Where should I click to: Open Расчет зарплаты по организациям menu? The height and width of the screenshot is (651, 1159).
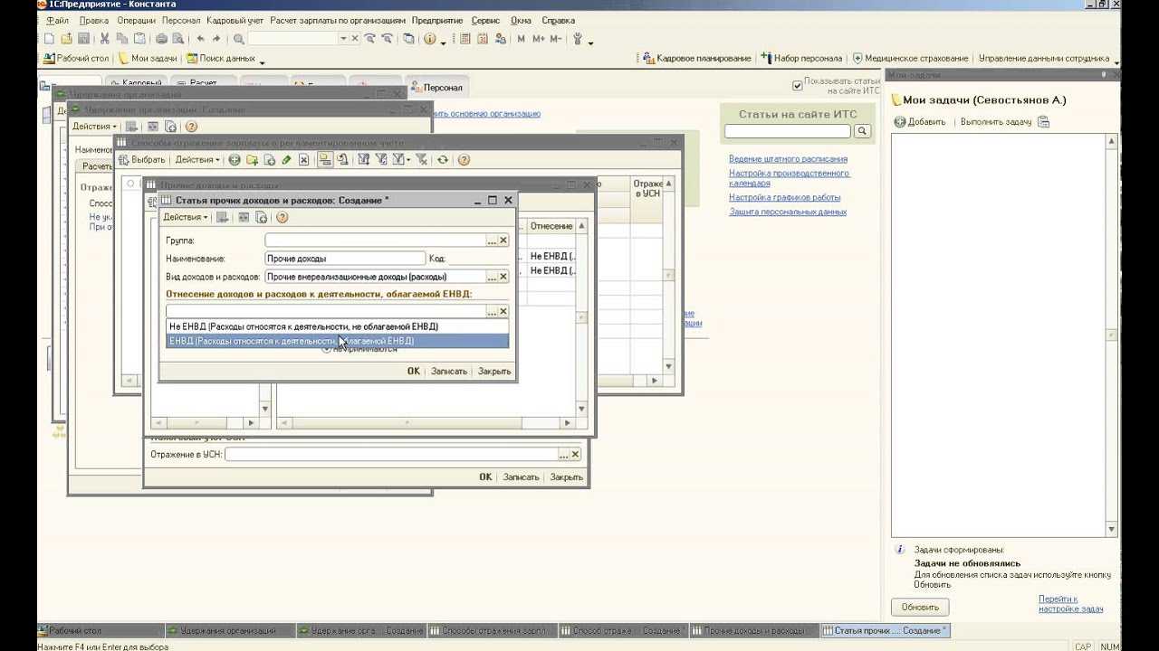338,20
